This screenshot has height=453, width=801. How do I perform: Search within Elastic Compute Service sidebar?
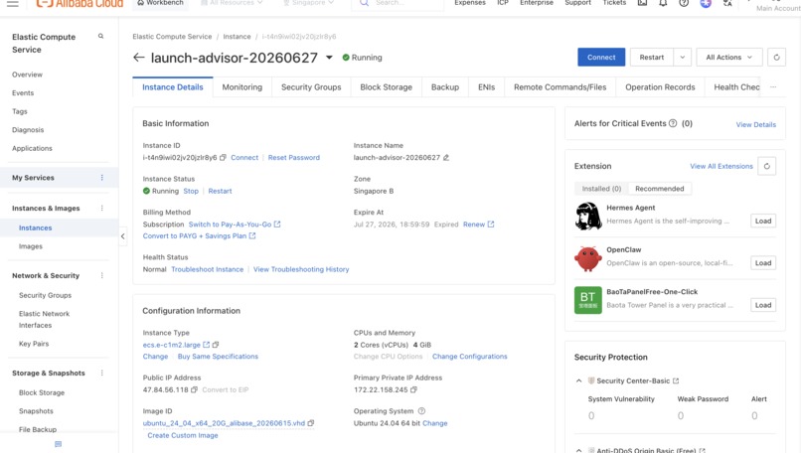[100, 37]
